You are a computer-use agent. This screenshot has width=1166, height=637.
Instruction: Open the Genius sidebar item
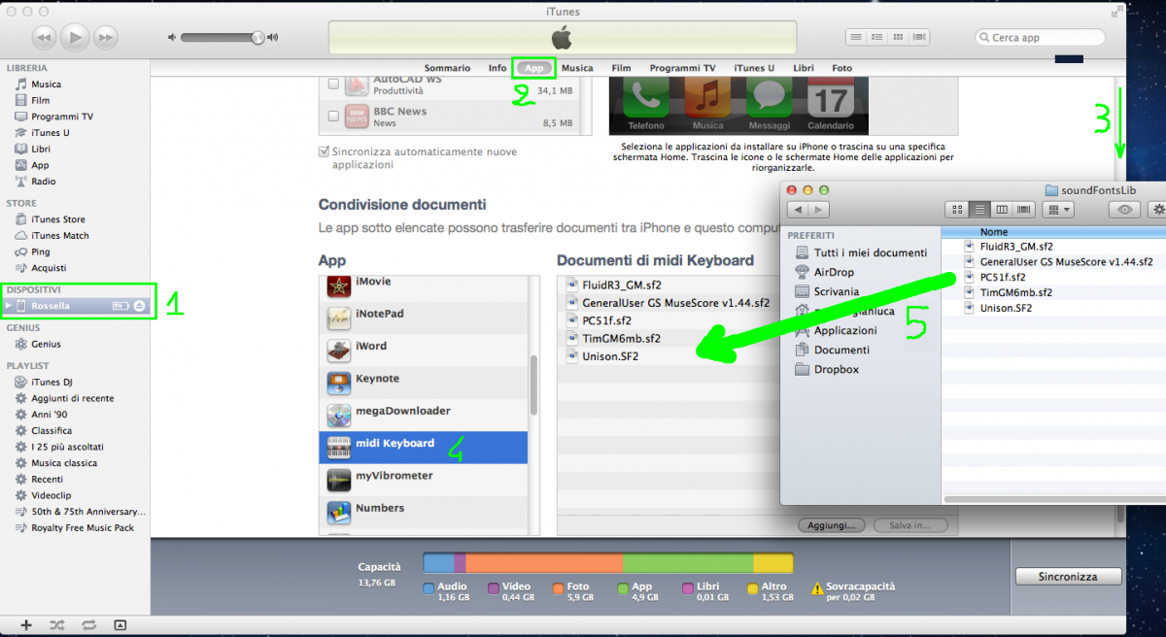(x=46, y=344)
